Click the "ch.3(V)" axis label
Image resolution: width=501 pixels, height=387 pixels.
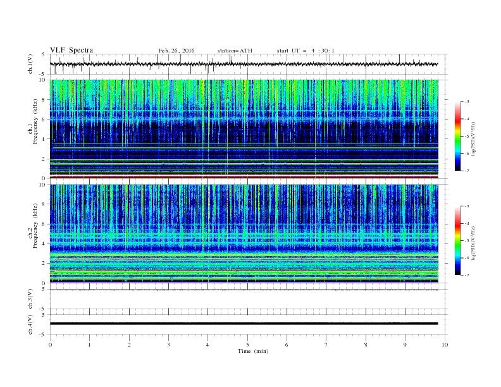tap(30, 299)
